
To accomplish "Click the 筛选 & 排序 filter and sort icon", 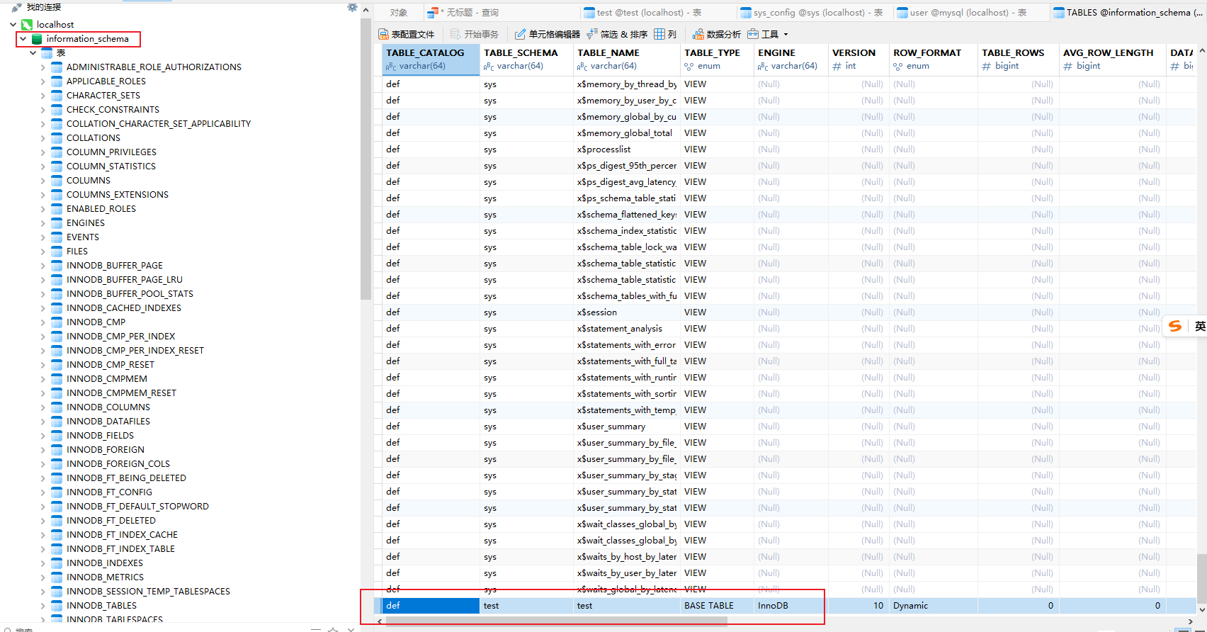I will (x=592, y=34).
